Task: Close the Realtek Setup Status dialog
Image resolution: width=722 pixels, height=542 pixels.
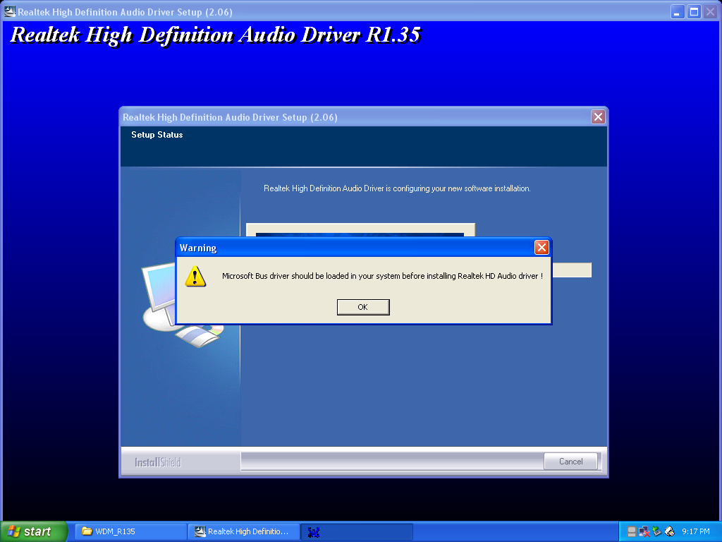Action: [x=598, y=117]
